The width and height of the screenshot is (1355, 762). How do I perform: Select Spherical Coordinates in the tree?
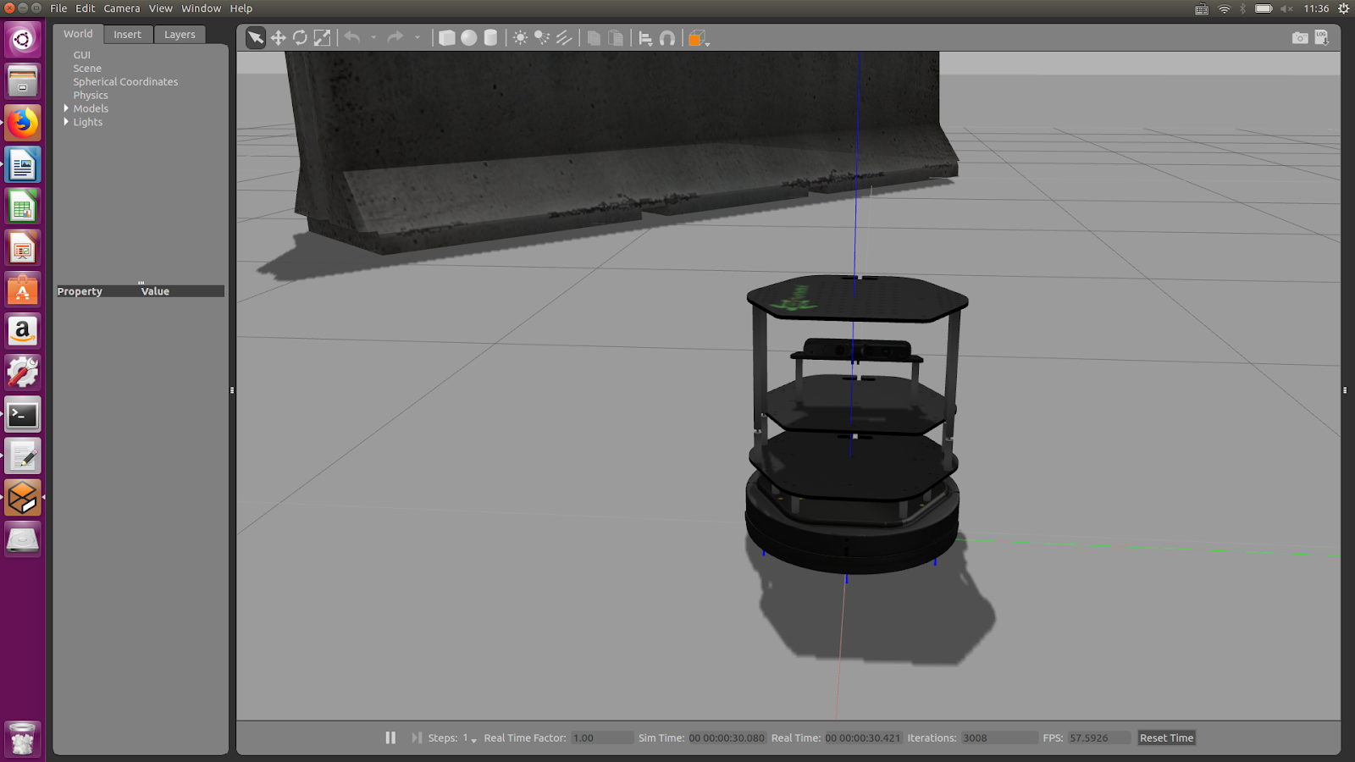[125, 82]
